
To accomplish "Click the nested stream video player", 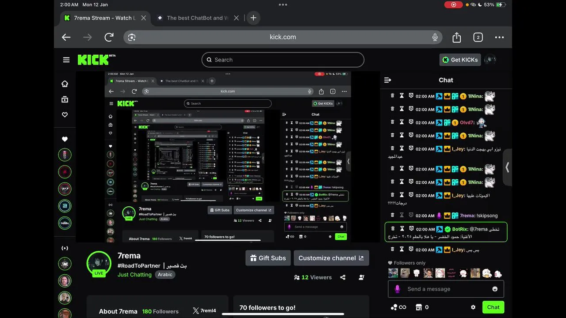I will (228, 157).
